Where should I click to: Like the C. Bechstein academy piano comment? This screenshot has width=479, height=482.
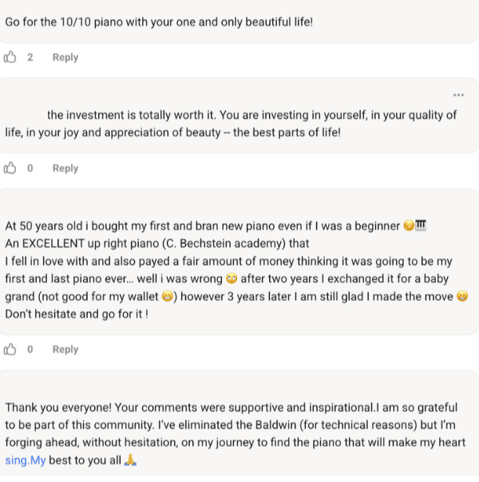tap(10, 350)
